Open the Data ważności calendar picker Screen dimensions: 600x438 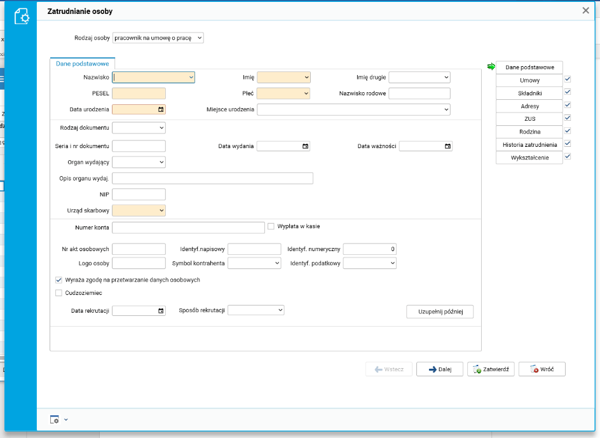pyautogui.click(x=447, y=146)
